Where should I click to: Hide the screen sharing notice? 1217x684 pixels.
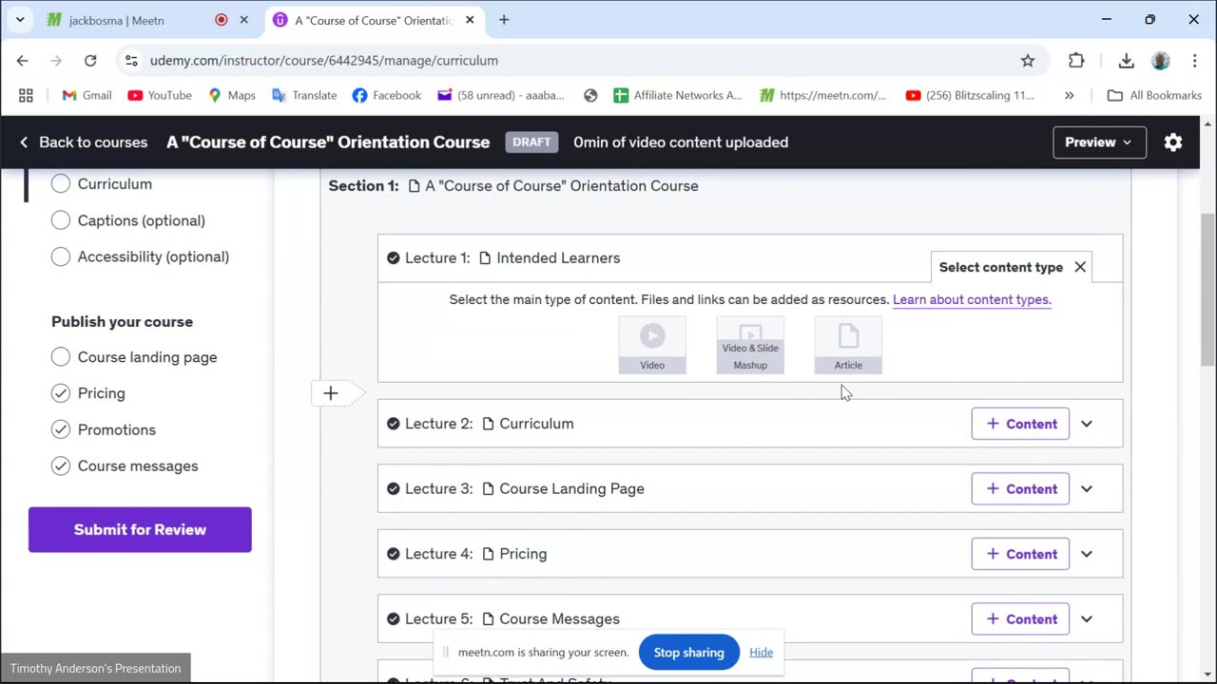tap(761, 653)
